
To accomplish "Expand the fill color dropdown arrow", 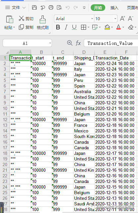I will [112, 27].
